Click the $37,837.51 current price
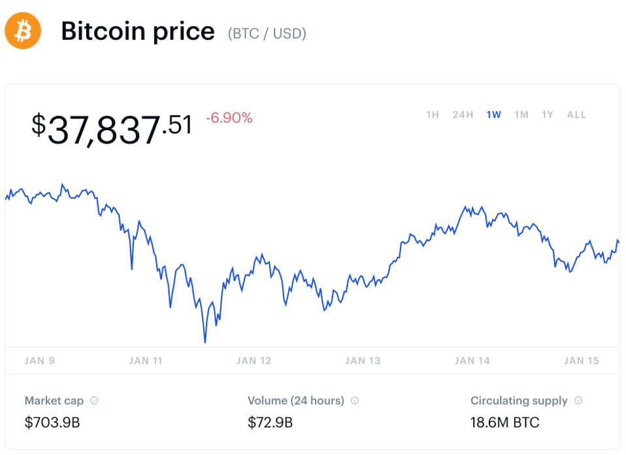The width and height of the screenshot is (626, 455). click(x=112, y=128)
